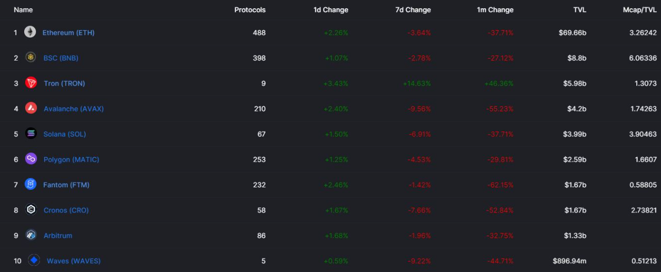Open the Ethereum (ETH) chain link
661x272 pixels.
(x=68, y=32)
